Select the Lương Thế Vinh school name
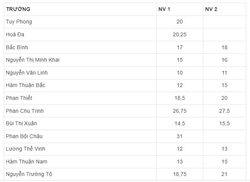Screen dimensions: 250x182 pyautogui.click(x=25, y=149)
